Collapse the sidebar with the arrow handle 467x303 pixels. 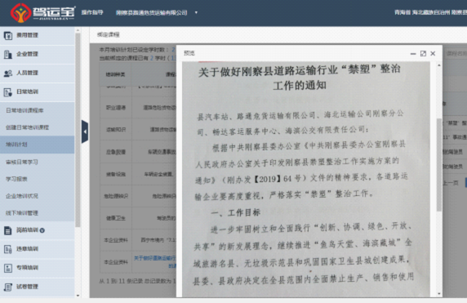[85, 131]
